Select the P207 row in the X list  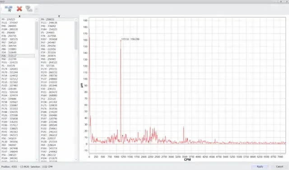coord(18,39)
